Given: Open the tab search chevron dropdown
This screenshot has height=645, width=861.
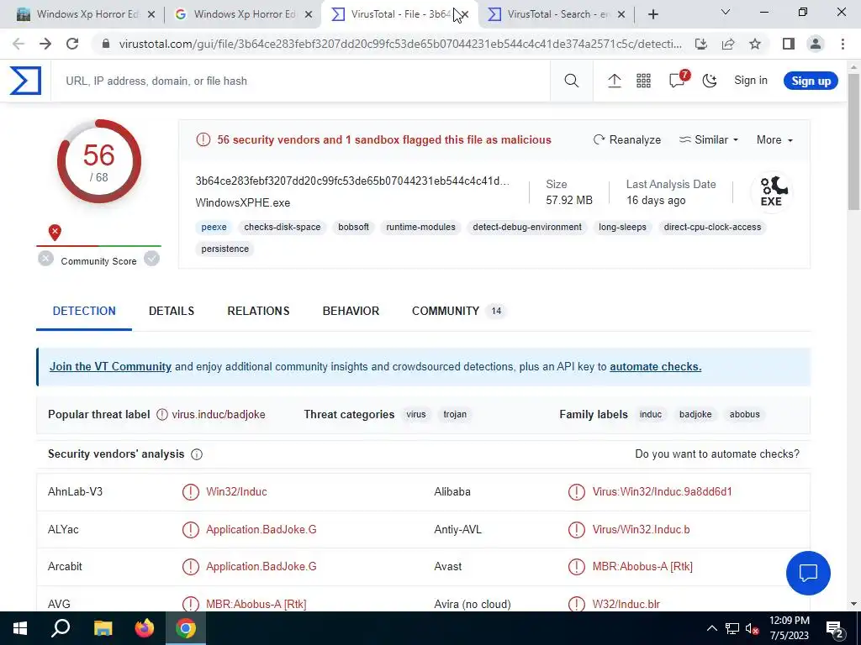Looking at the screenshot, I should click(726, 12).
